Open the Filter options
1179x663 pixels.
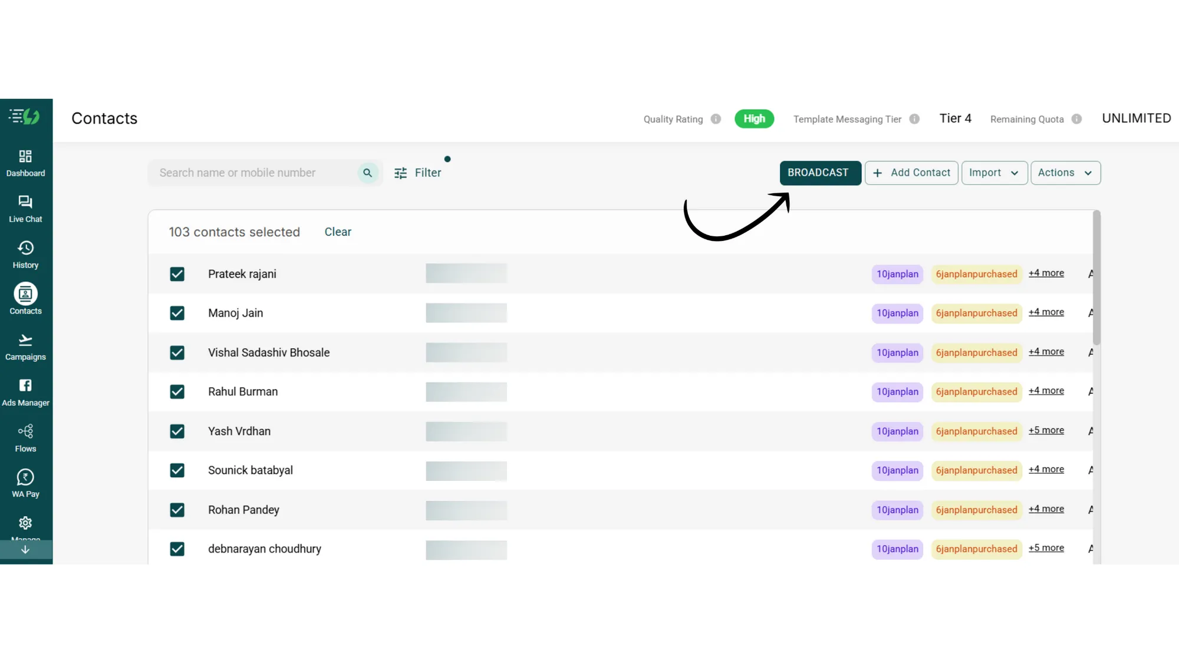point(419,173)
